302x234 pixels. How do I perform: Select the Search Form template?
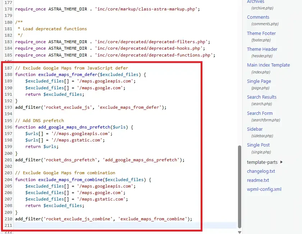tap(260, 113)
